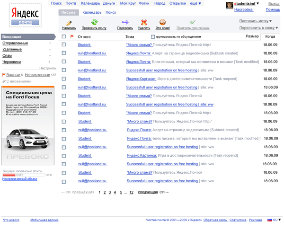This screenshot has width=284, height=248.
Task: Go to следующая page link
Action: tap(147, 192)
